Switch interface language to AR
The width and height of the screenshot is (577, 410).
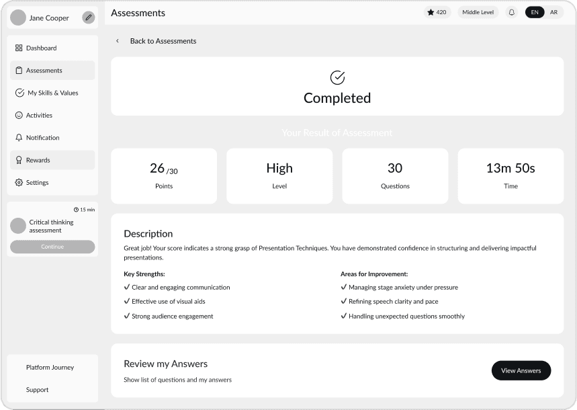point(553,12)
